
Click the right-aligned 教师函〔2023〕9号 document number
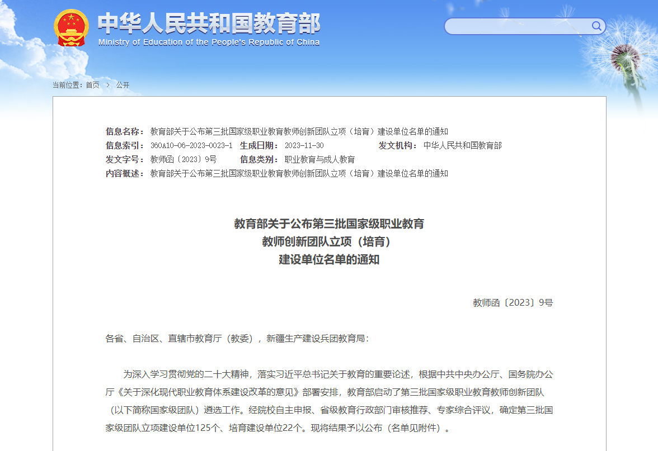(x=513, y=303)
